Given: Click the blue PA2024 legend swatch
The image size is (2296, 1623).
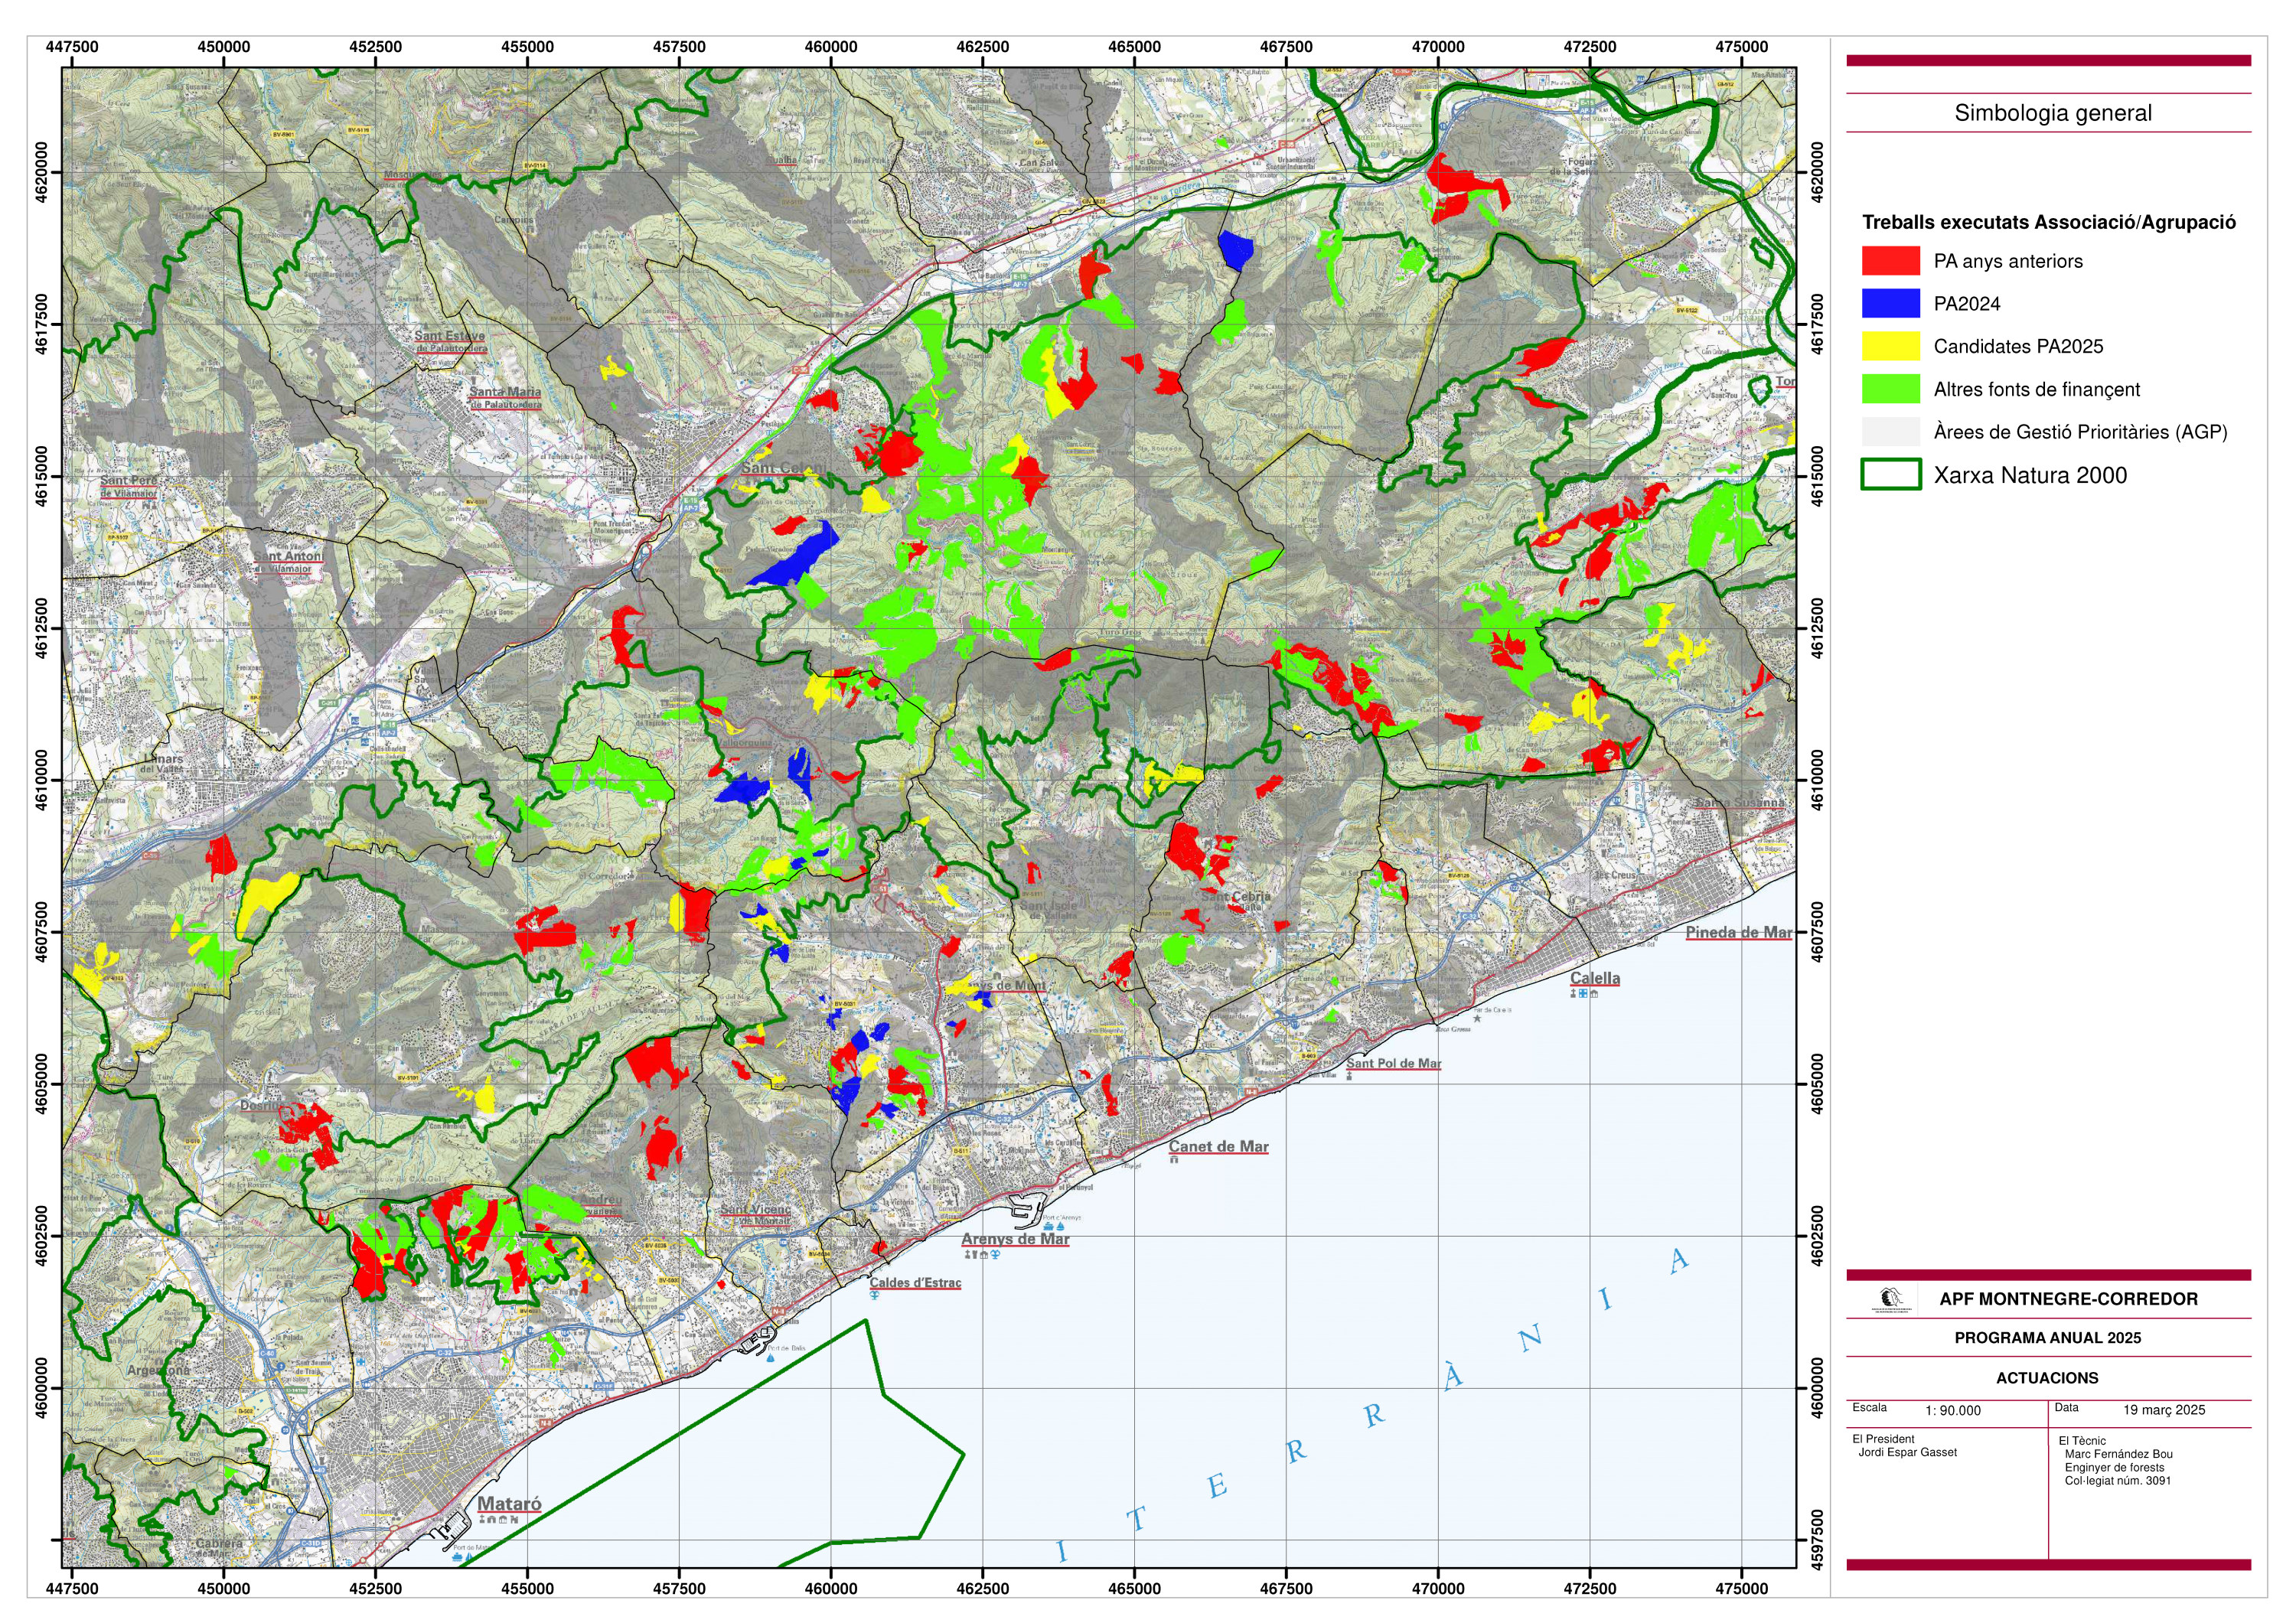Looking at the screenshot, I should 1890,304.
